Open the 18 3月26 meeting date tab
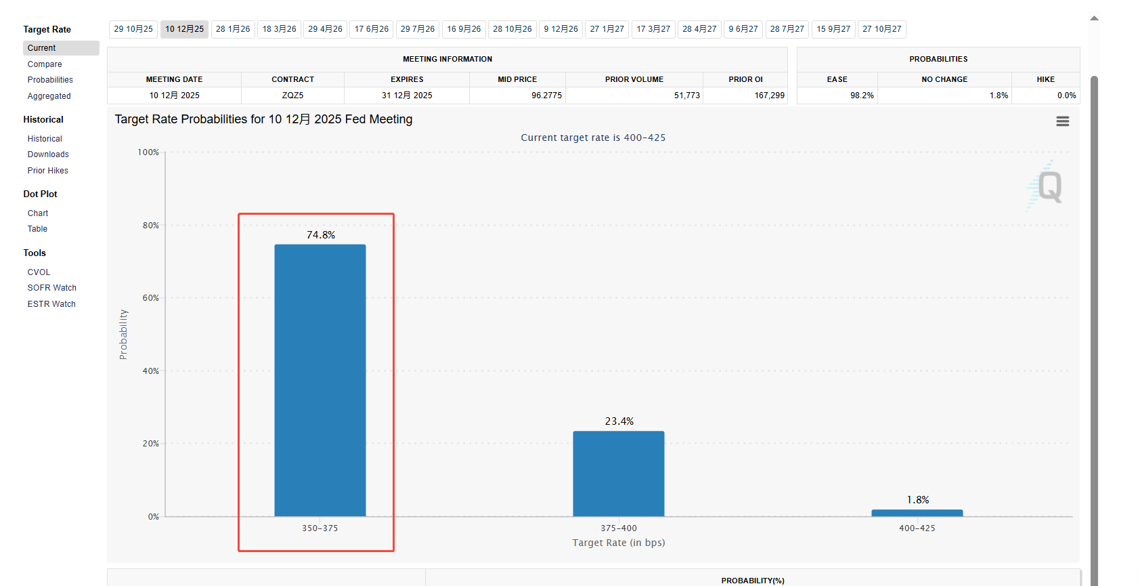This screenshot has width=1138, height=586. (x=279, y=29)
